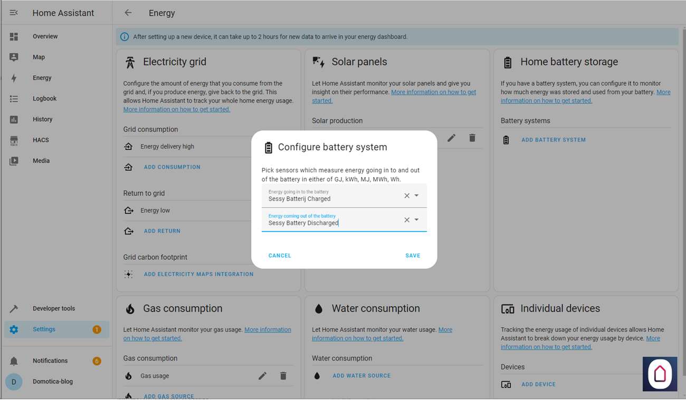
Task: Open the Logbook page
Action: pos(44,99)
